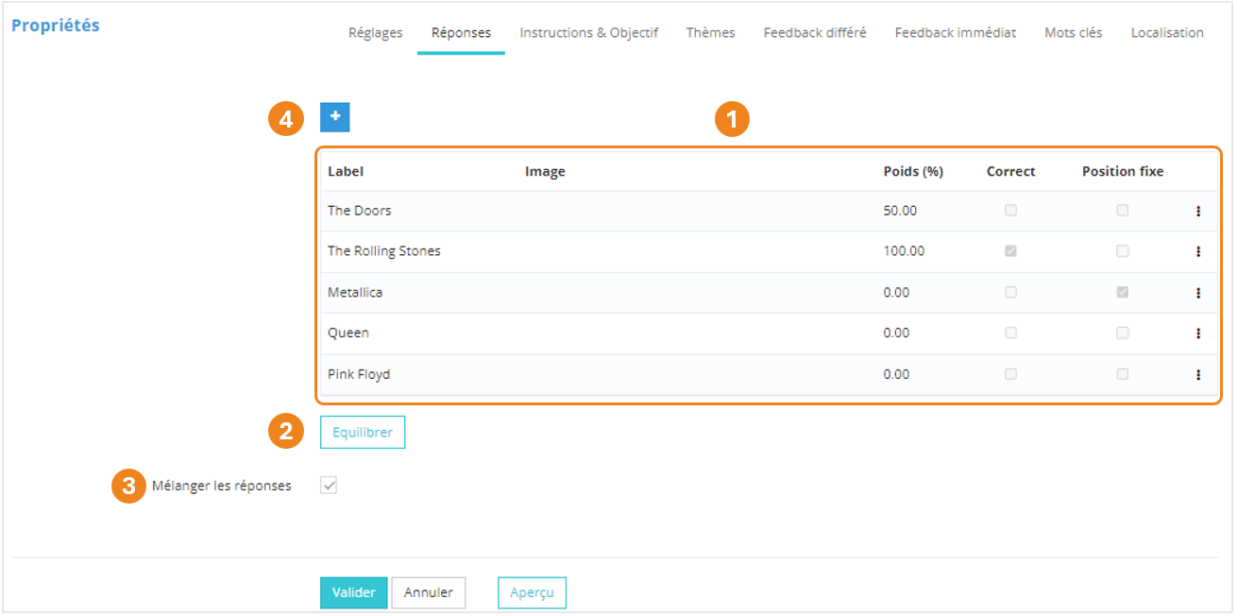
Task: Switch to the Réglages tab
Action: click(x=375, y=33)
